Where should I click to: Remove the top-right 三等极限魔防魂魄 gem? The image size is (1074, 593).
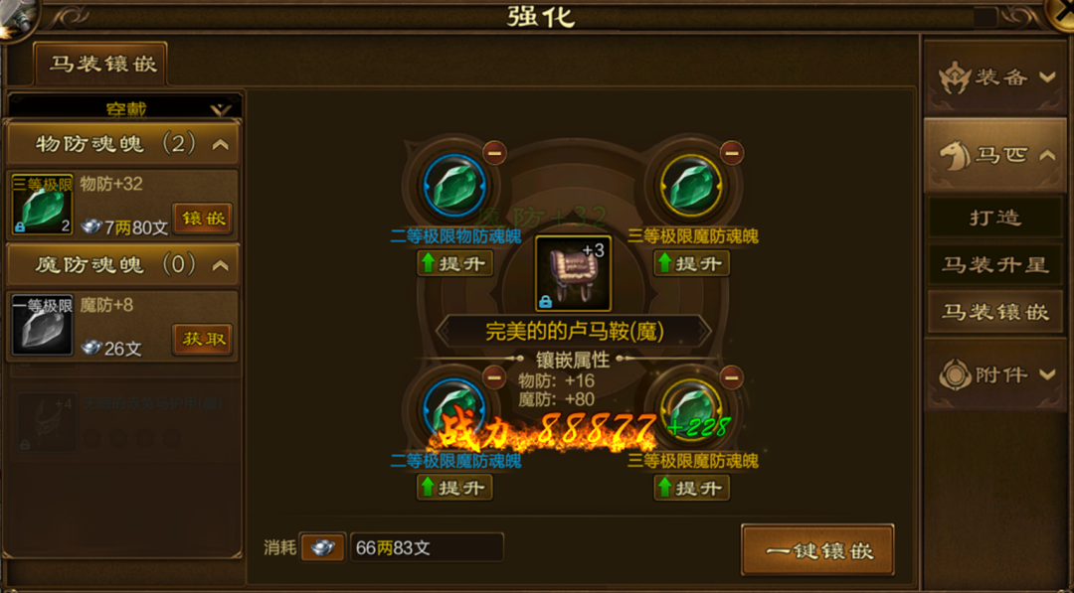pyautogui.click(x=731, y=152)
